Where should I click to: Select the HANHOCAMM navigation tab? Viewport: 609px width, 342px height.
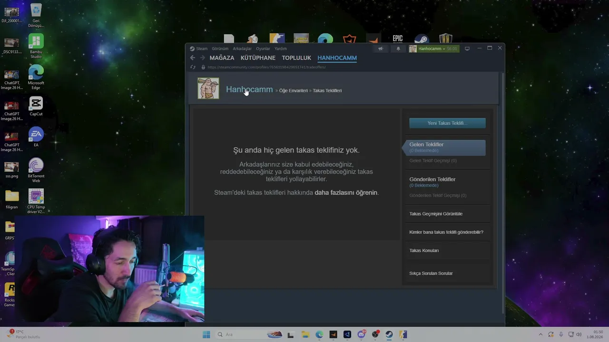pyautogui.click(x=337, y=58)
